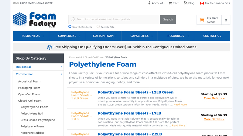Click the Account person icon
This screenshot has width=243, height=136.
149,3
